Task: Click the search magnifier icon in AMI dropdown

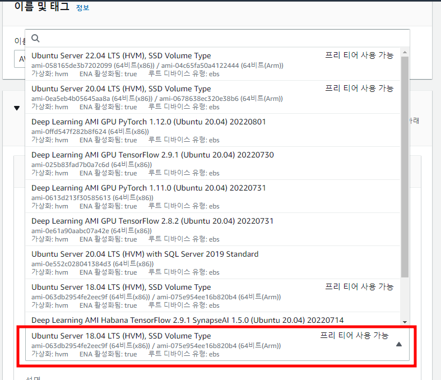Action: [35, 38]
